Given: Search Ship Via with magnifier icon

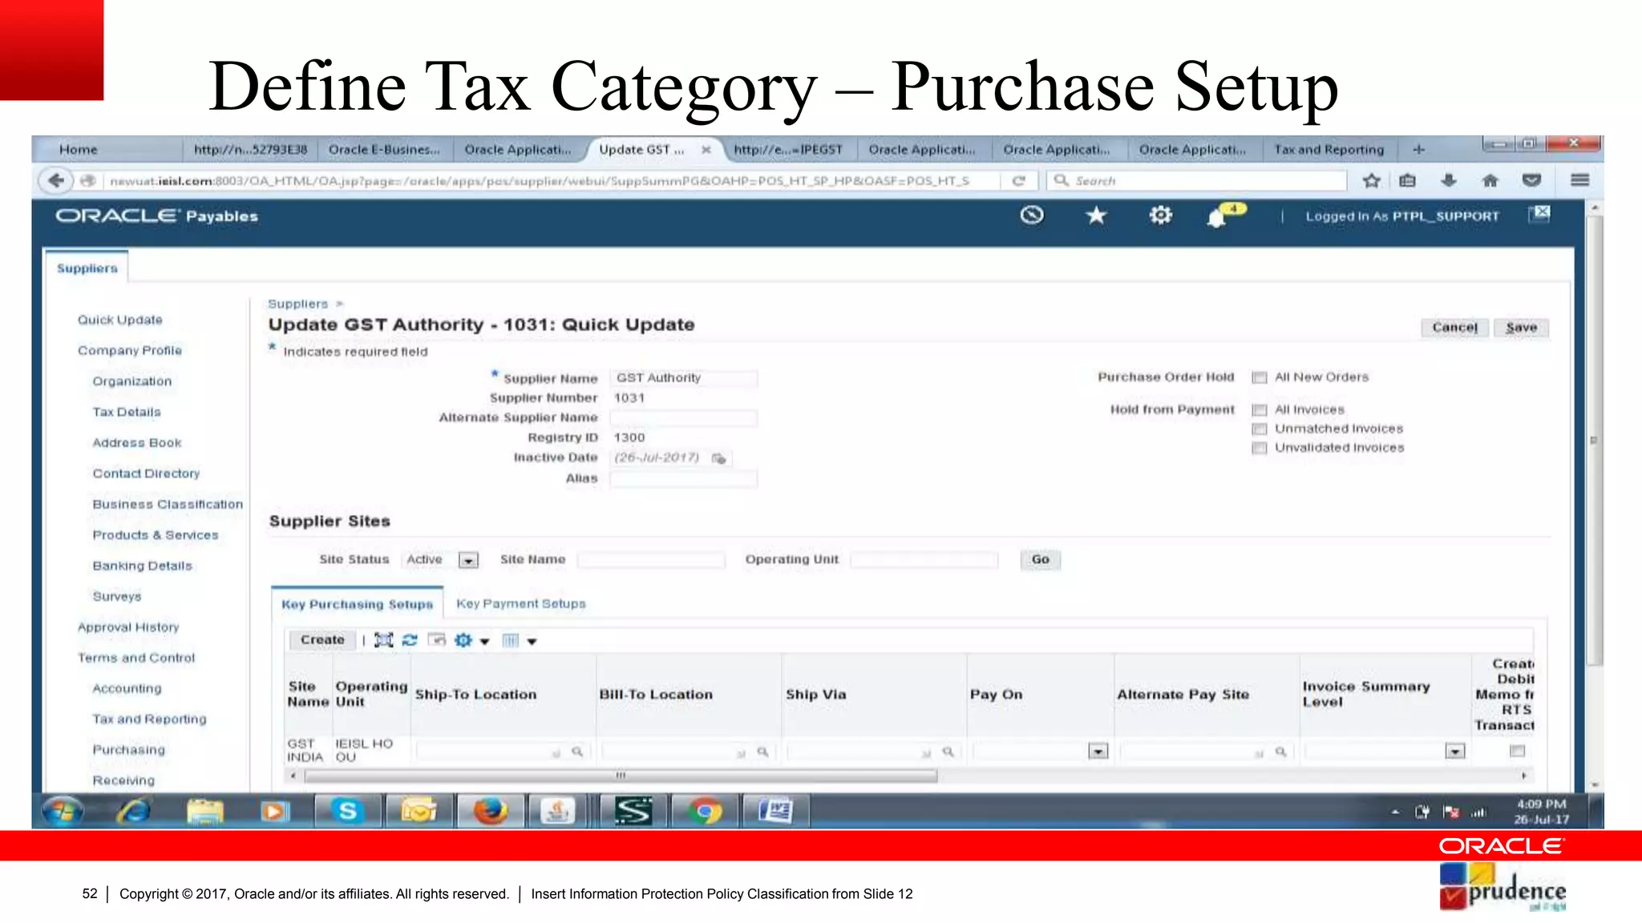Looking at the screenshot, I should point(948,752).
